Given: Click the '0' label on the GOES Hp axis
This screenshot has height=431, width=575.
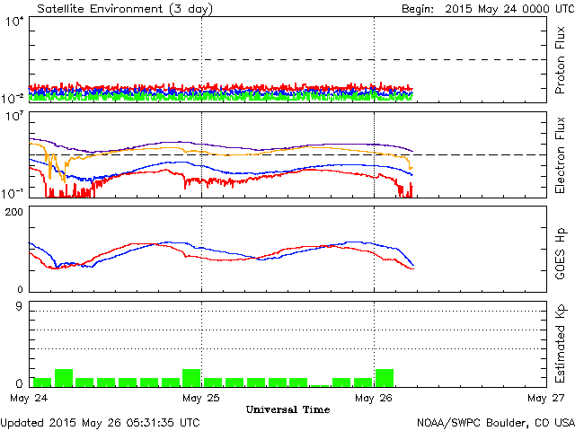Looking at the screenshot, I should tap(20, 289).
